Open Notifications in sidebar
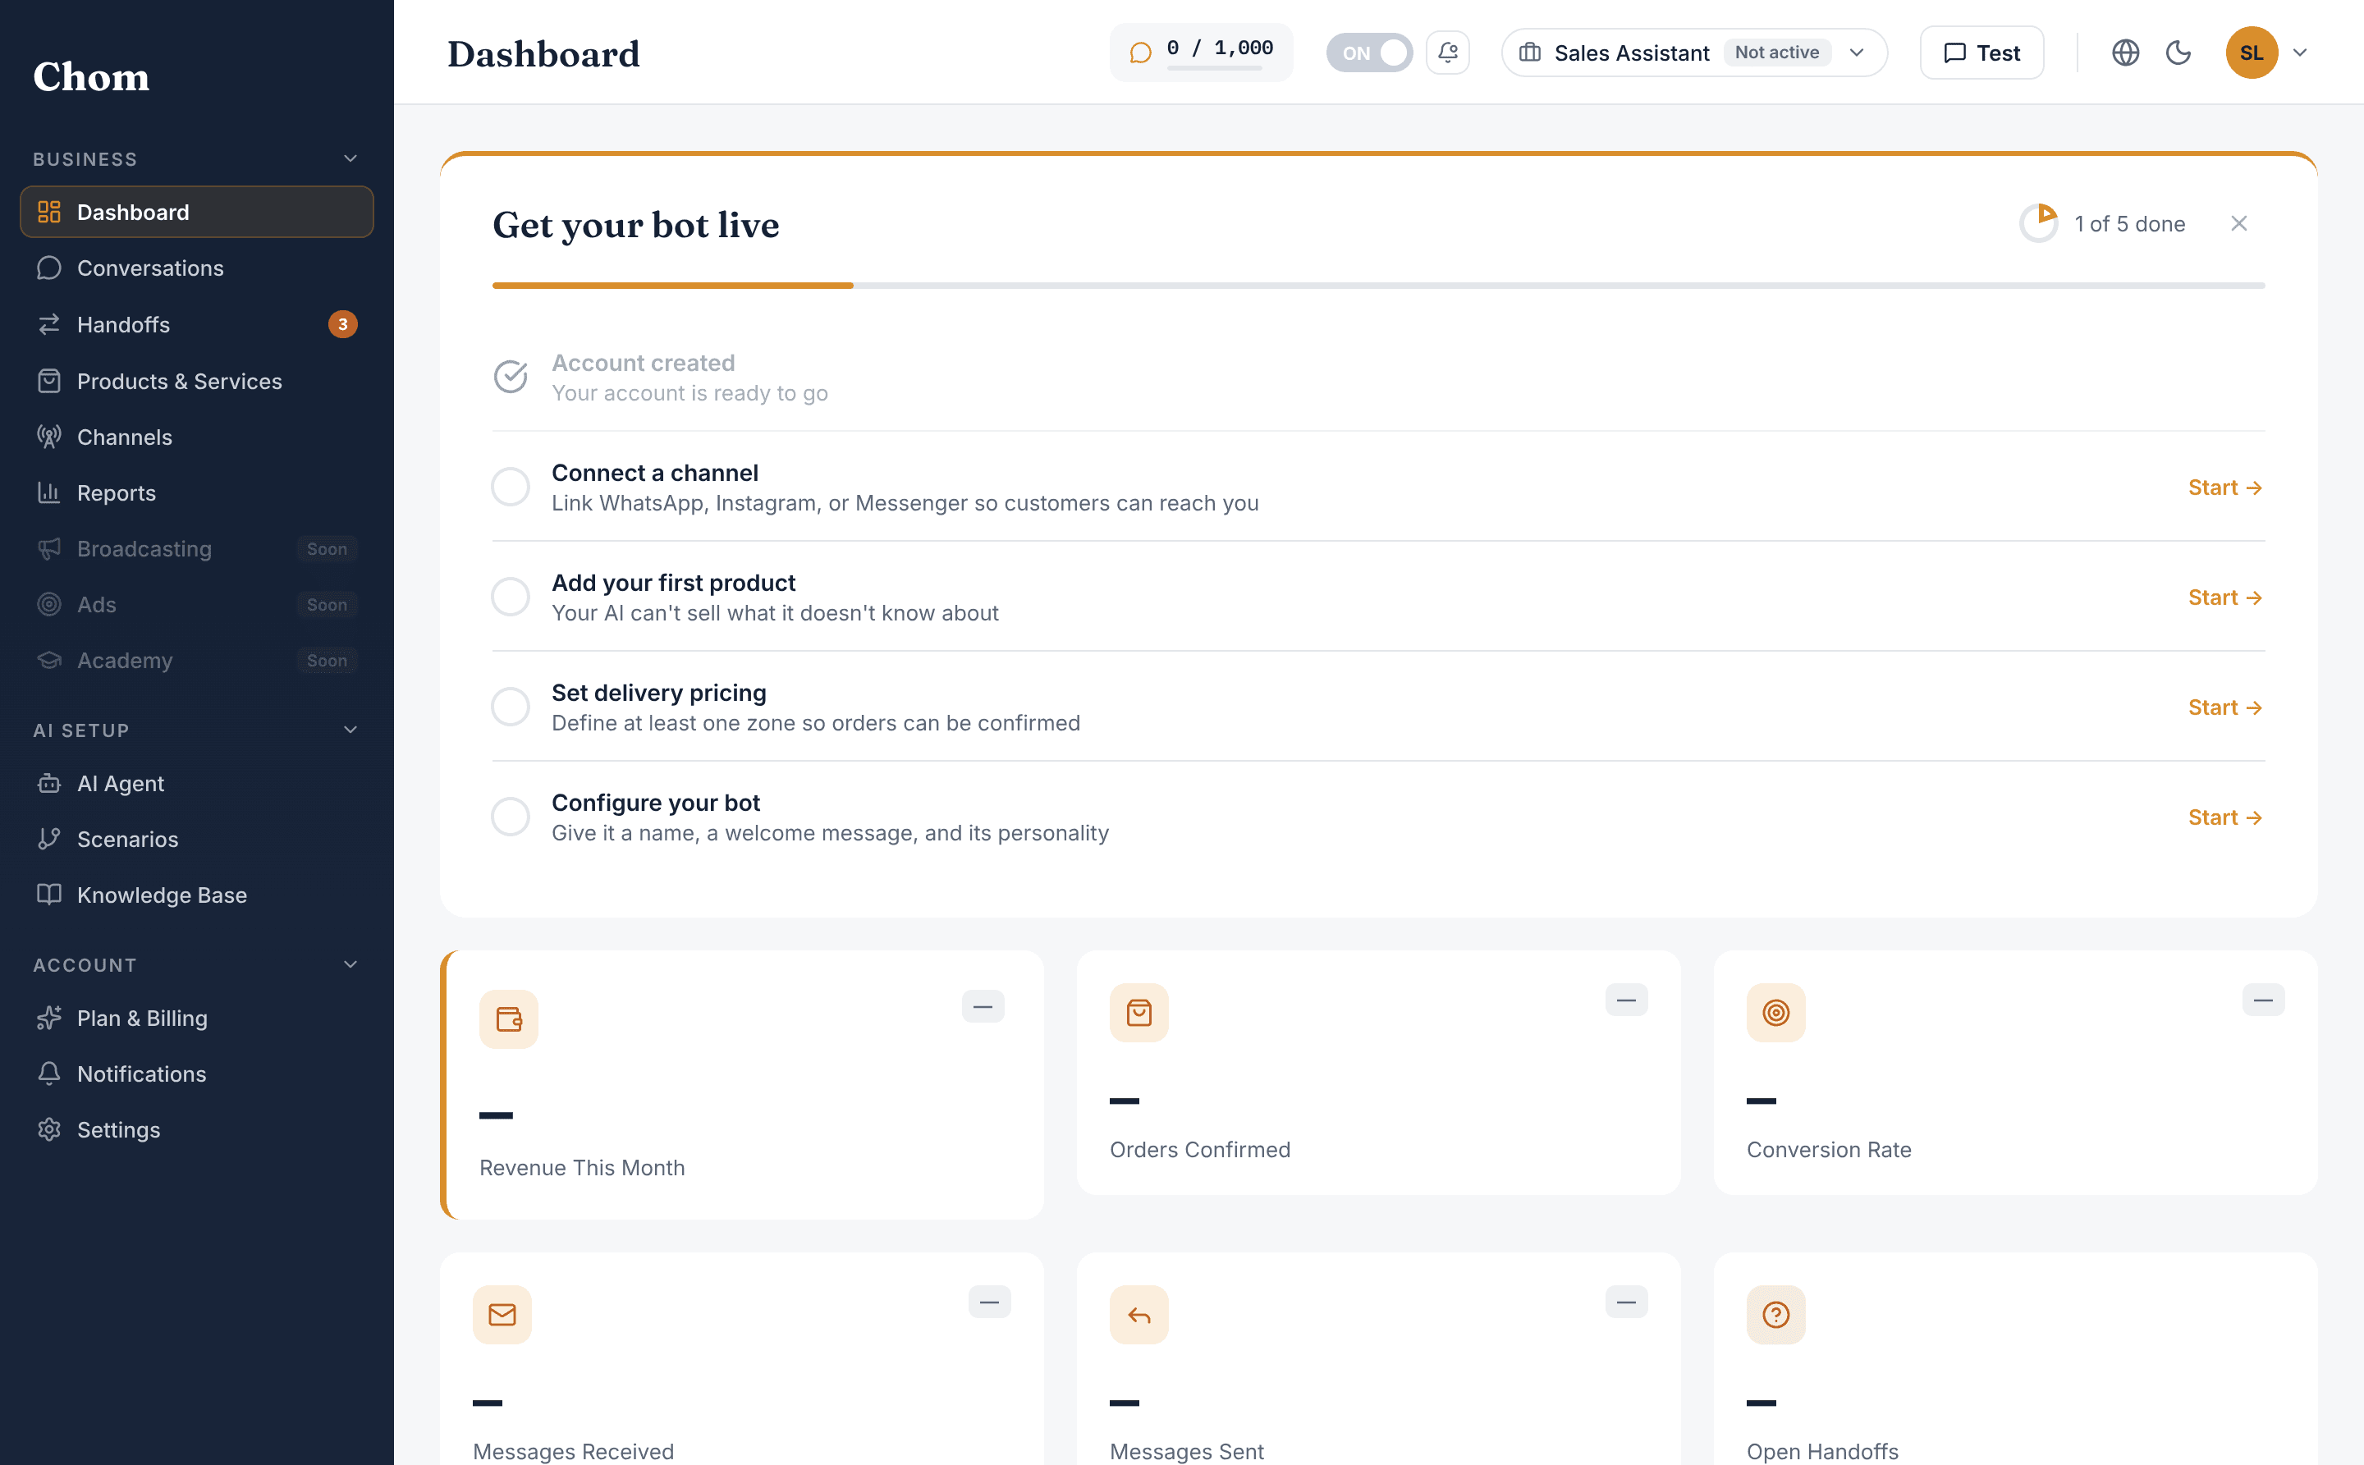 pyautogui.click(x=197, y=1074)
